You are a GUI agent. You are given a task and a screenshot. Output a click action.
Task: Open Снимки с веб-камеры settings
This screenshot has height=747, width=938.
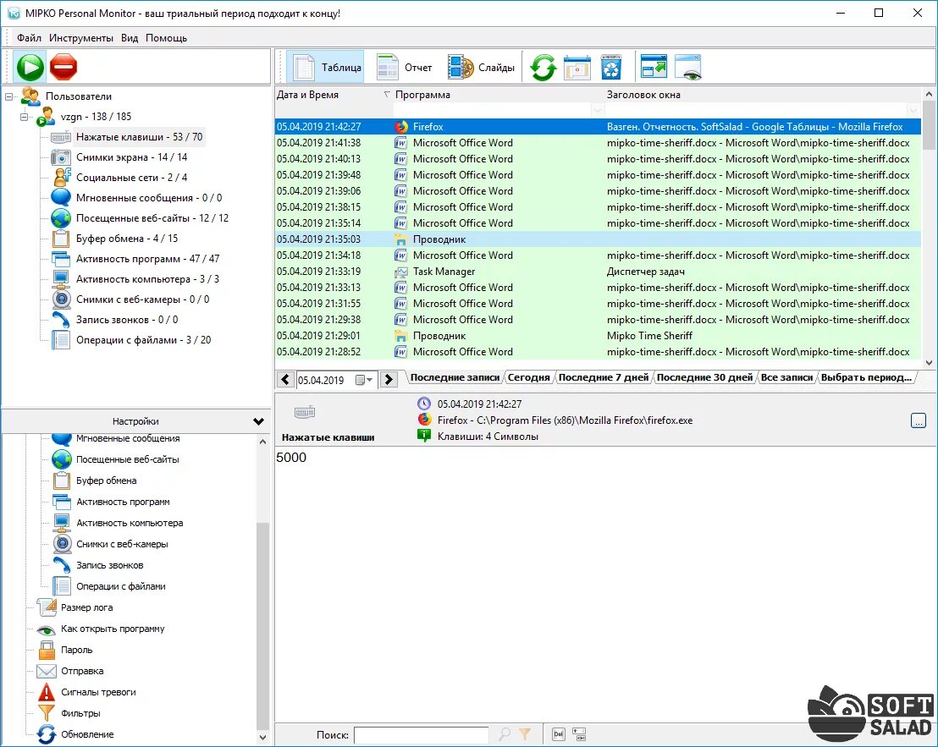tap(121, 544)
